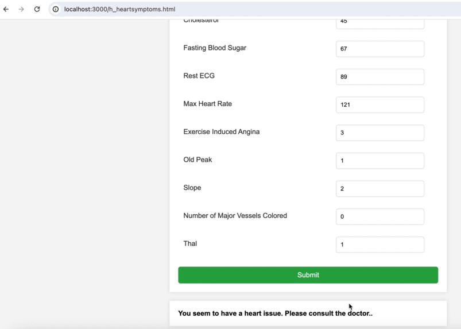Screen dimensions: 461x329
Task: Click the Thal label text
Action: 190,243
